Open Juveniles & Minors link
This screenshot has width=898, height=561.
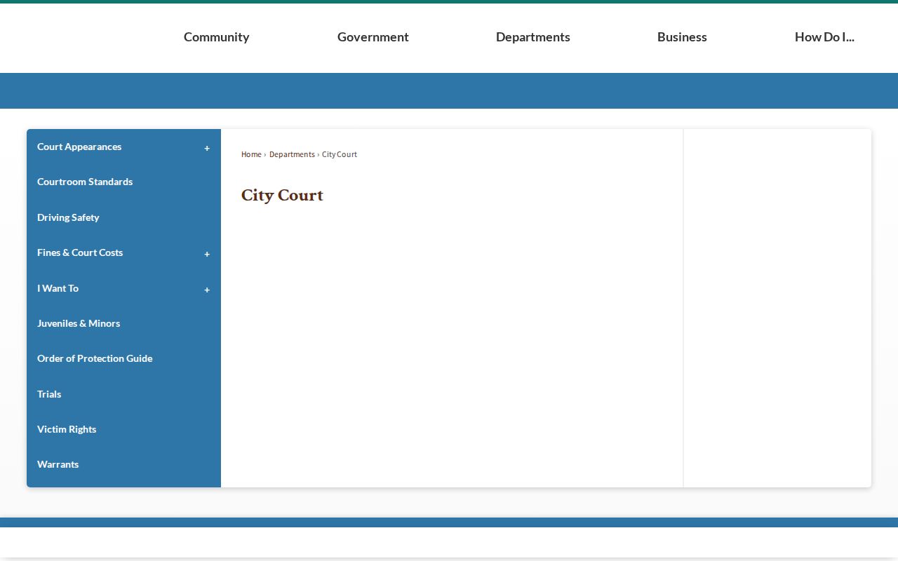pos(79,323)
